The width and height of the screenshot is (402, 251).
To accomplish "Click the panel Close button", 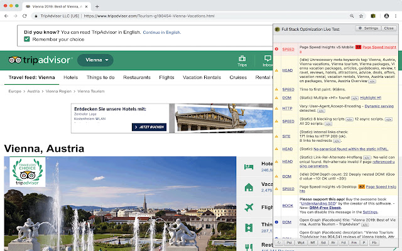I will [389, 28].
